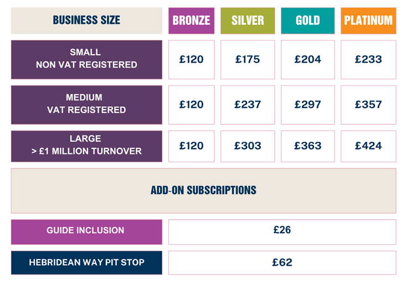Click the £175 Silver small price
The height and width of the screenshot is (284, 405).
(248, 59)
